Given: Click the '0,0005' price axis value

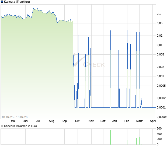Looking at the screenshot, I should click(x=161, y=86).
